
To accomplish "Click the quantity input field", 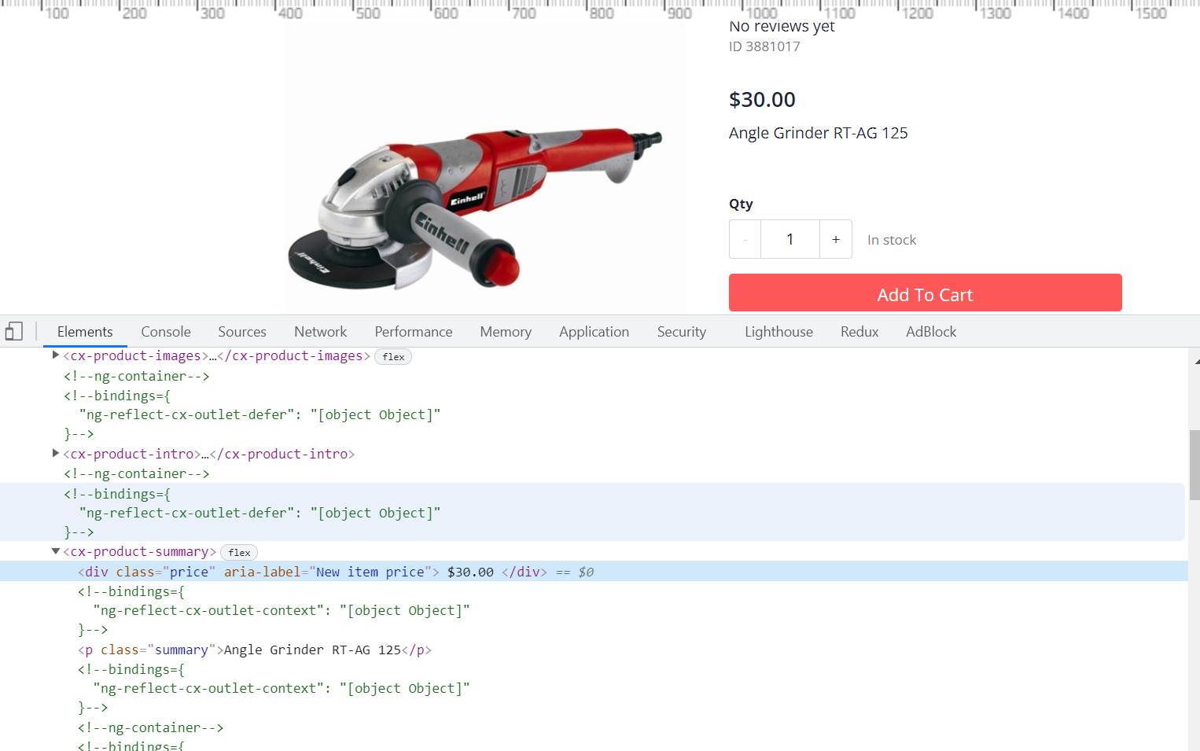I will (790, 239).
